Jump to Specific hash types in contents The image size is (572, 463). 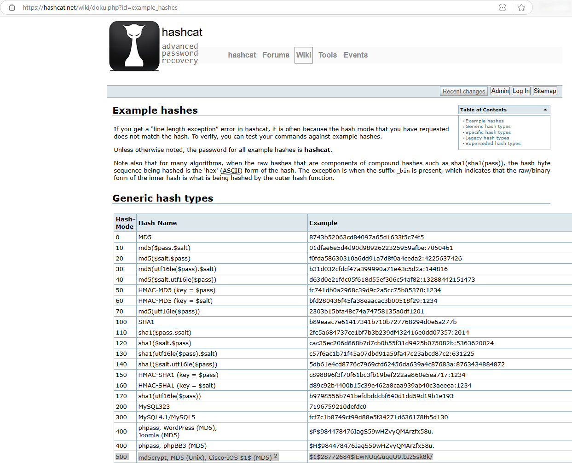tap(488, 133)
